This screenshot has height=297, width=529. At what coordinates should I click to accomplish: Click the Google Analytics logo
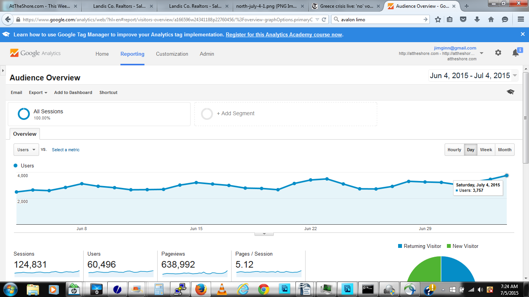pos(35,53)
